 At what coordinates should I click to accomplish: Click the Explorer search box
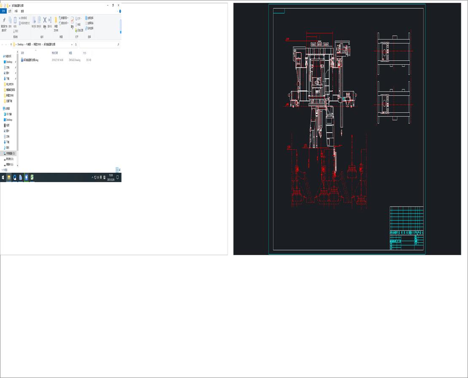coord(100,44)
